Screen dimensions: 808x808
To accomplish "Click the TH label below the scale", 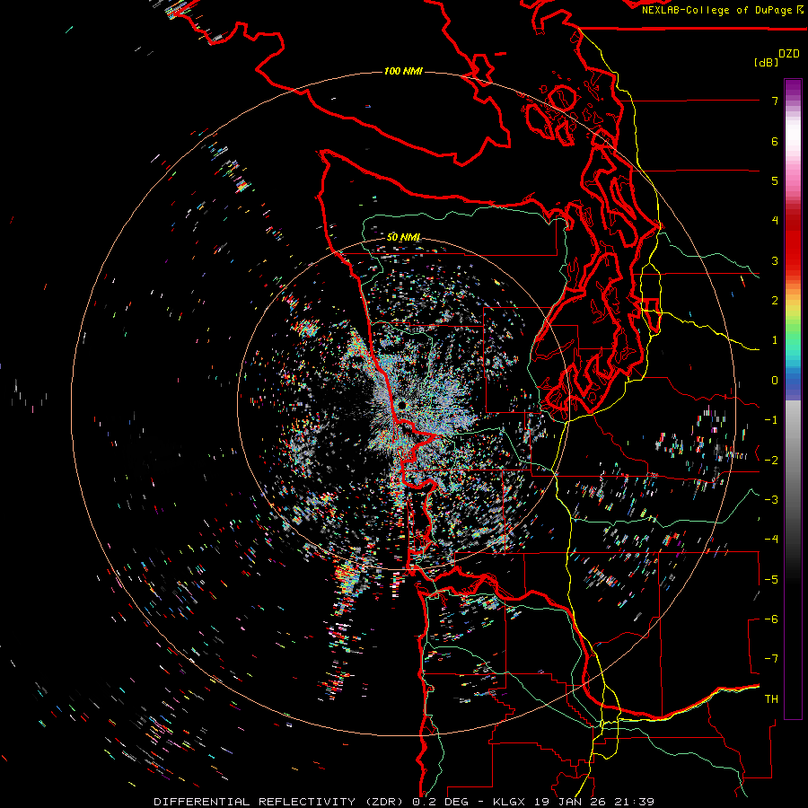I will point(771,699).
